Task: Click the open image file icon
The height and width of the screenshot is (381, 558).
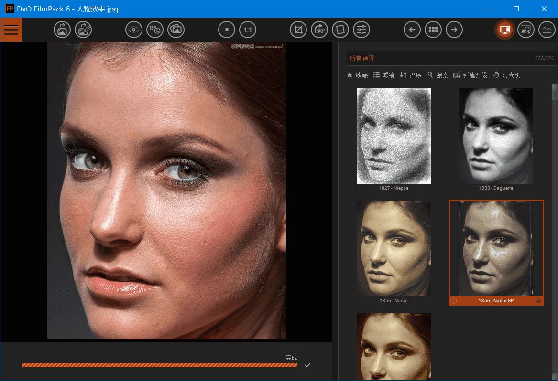Action: [62, 30]
